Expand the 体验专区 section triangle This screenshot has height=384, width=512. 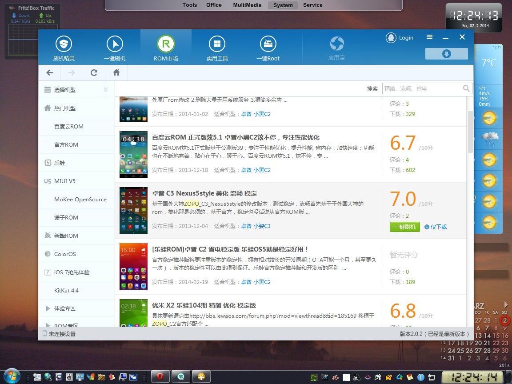(x=48, y=308)
